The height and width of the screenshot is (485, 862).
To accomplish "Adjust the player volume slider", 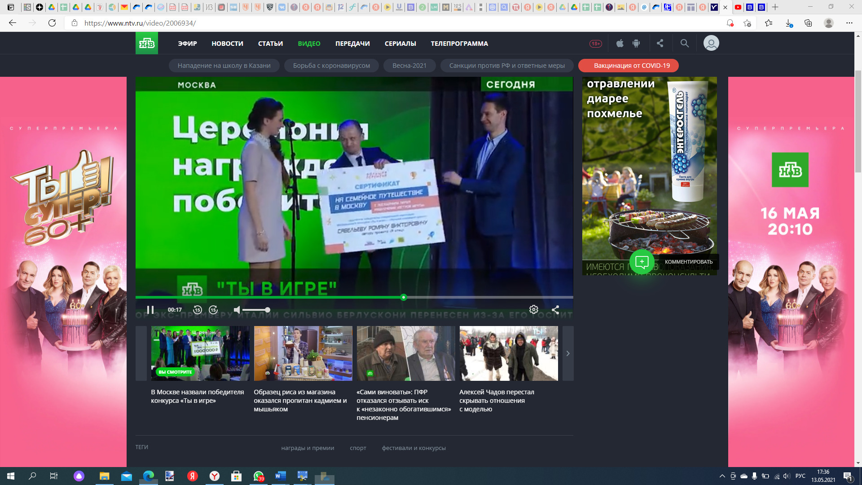I will point(256,310).
